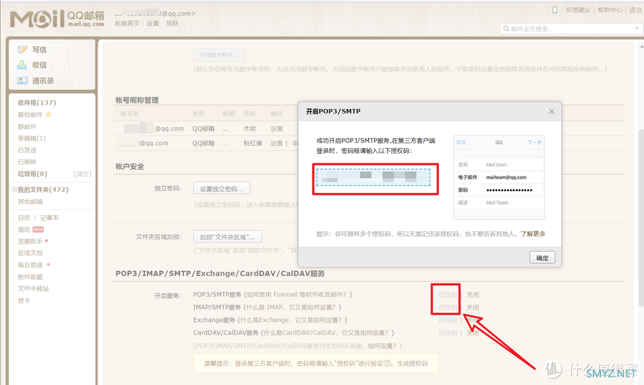Image resolution: width=644 pixels, height=385 pixels.
Task: Click 已开启 for Exchange服务
Action: [x=448, y=320]
